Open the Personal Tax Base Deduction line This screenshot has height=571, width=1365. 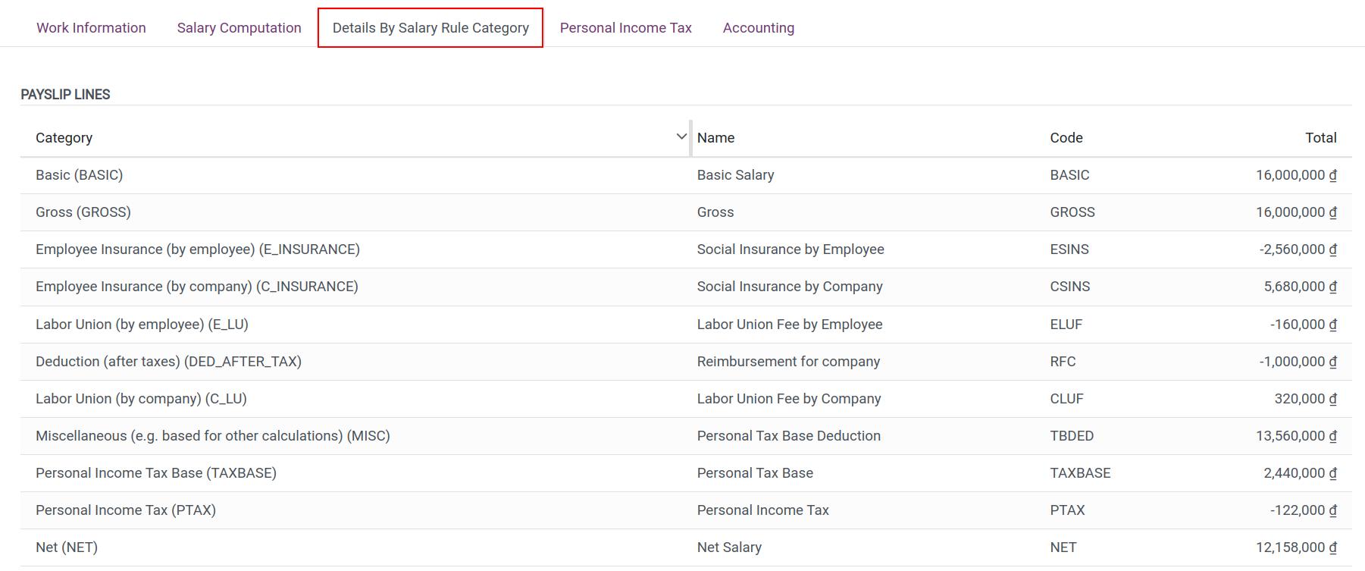pyautogui.click(x=789, y=435)
